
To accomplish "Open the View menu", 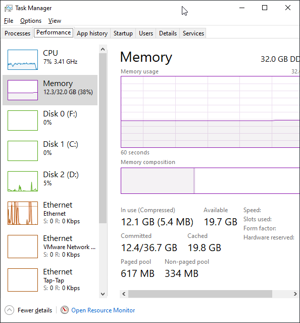I will point(55,21).
